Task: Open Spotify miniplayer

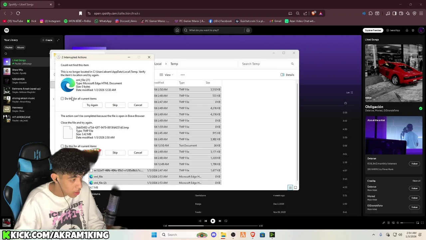Action: click(x=417, y=223)
